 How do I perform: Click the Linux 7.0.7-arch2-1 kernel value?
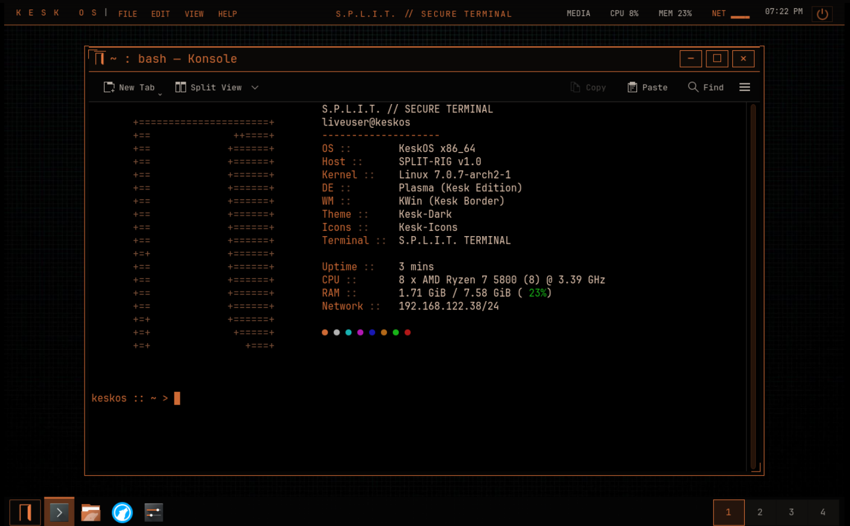(455, 175)
